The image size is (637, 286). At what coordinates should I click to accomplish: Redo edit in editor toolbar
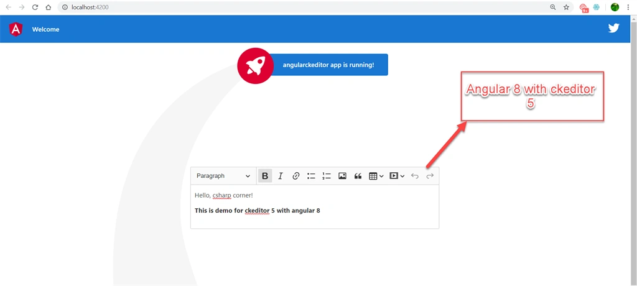click(x=430, y=176)
